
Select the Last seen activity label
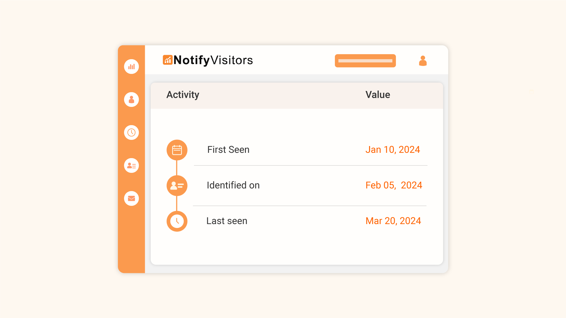(227, 221)
